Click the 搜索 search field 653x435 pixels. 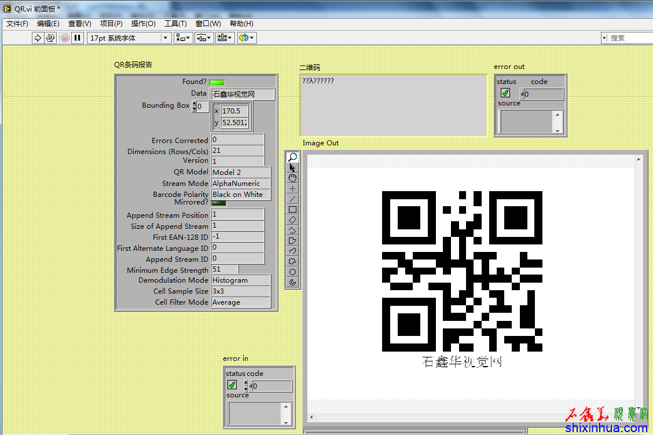[630, 38]
